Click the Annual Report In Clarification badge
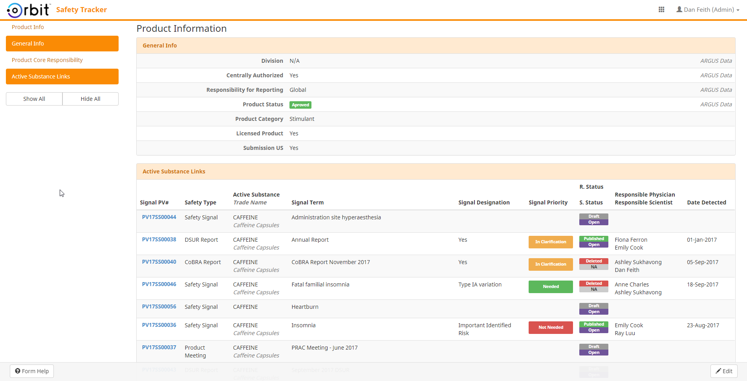This screenshot has width=747, height=381. click(551, 242)
